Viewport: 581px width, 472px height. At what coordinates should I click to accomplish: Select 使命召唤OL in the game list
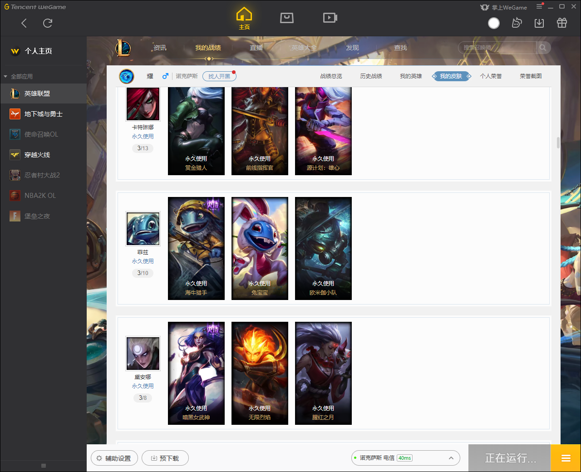click(43, 134)
